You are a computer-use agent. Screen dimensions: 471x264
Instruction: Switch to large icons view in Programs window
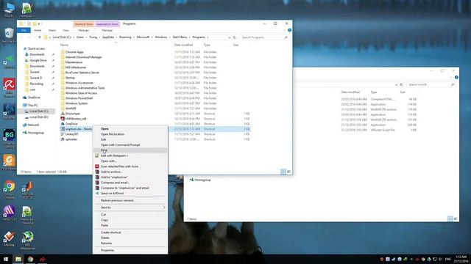pos(288,172)
